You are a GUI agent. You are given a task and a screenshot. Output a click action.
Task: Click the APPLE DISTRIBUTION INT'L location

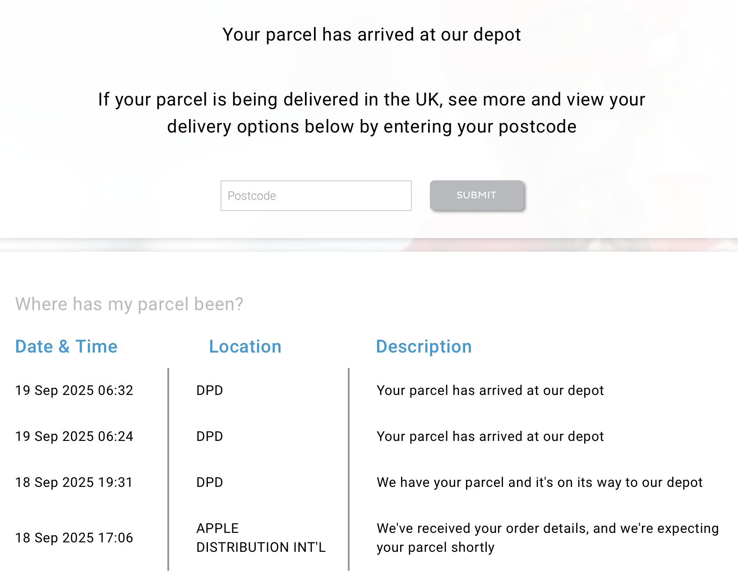coord(260,538)
